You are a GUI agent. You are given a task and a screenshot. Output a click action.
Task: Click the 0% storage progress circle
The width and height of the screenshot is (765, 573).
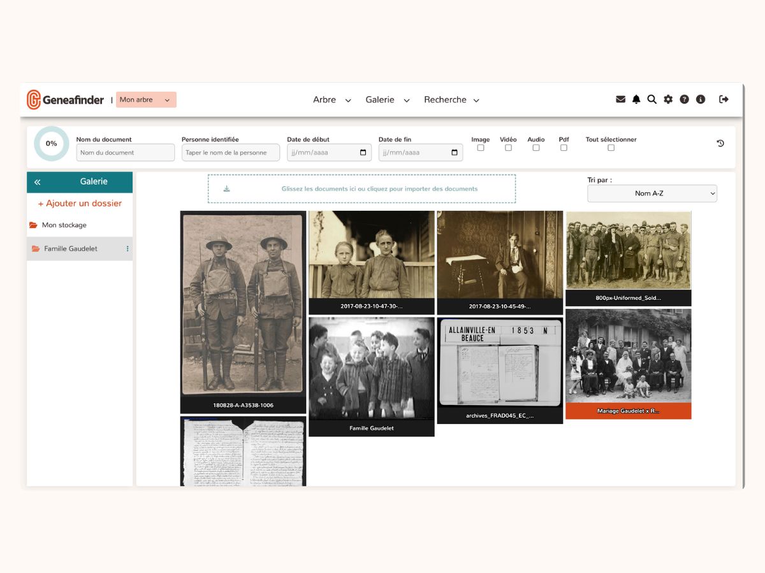(x=51, y=143)
